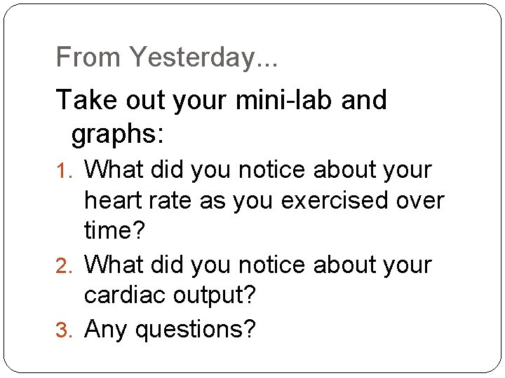Click the orange list number 1
This screenshot has width=505, height=378.
pos(64,170)
